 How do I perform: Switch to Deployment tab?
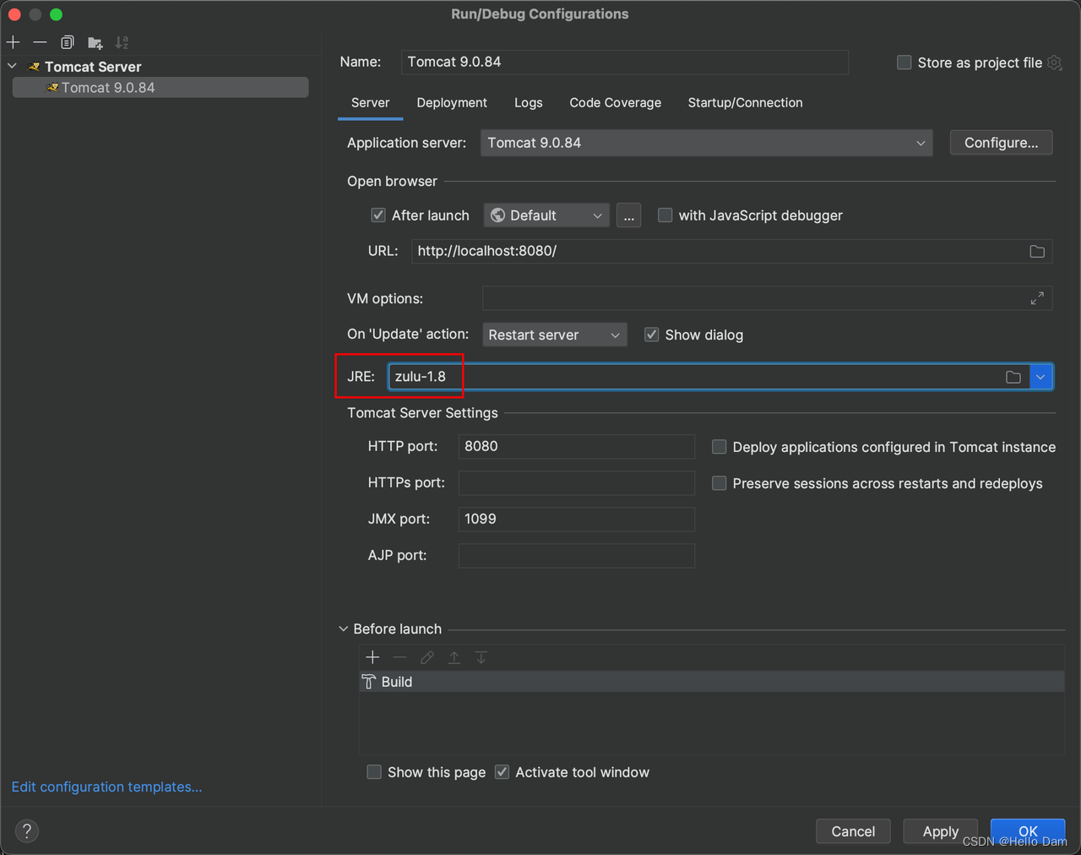452,103
